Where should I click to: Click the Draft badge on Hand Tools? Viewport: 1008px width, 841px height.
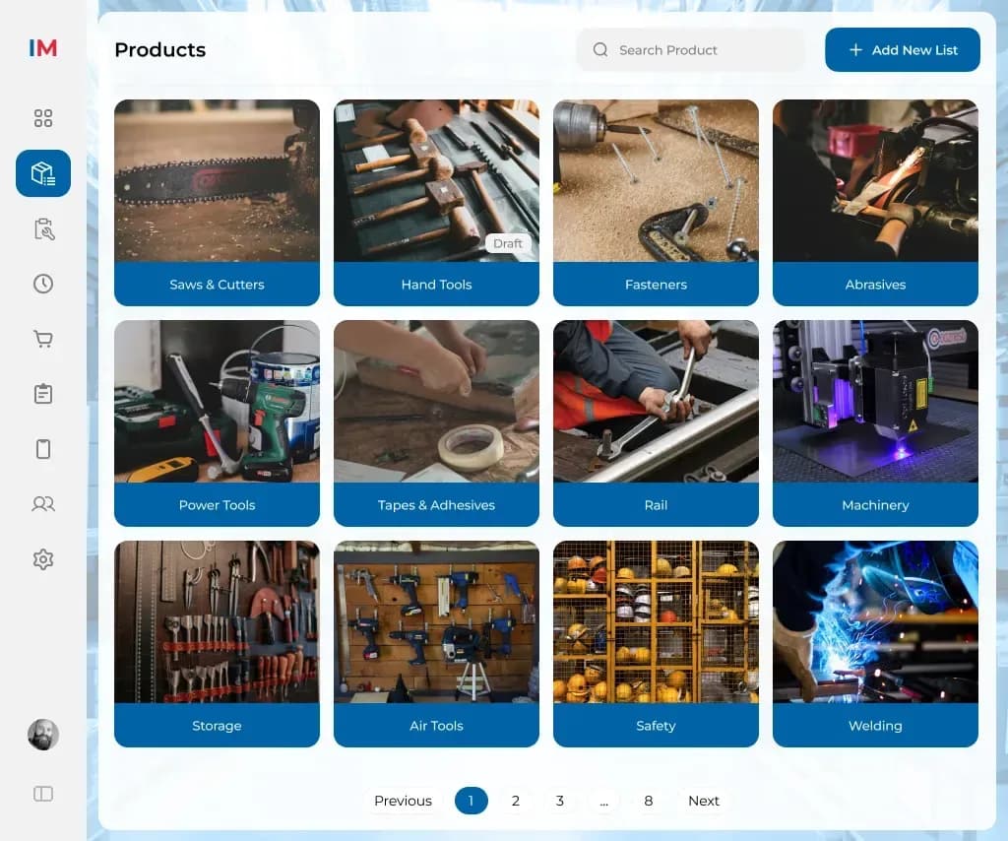click(x=508, y=243)
